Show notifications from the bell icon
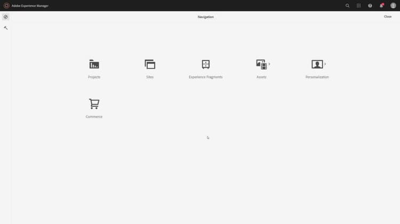400x224 pixels. (381, 6)
